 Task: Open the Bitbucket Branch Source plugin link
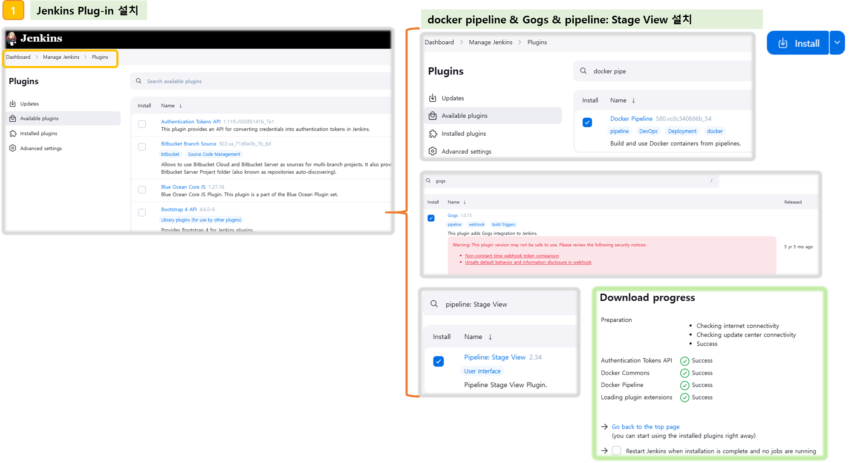pos(188,144)
